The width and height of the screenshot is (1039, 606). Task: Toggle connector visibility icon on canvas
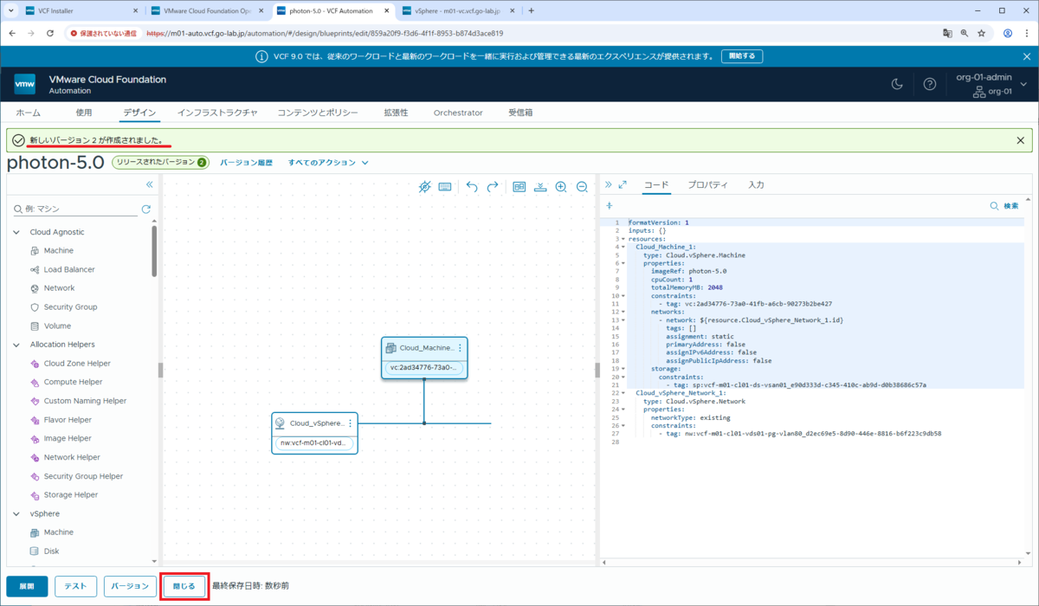click(x=424, y=186)
